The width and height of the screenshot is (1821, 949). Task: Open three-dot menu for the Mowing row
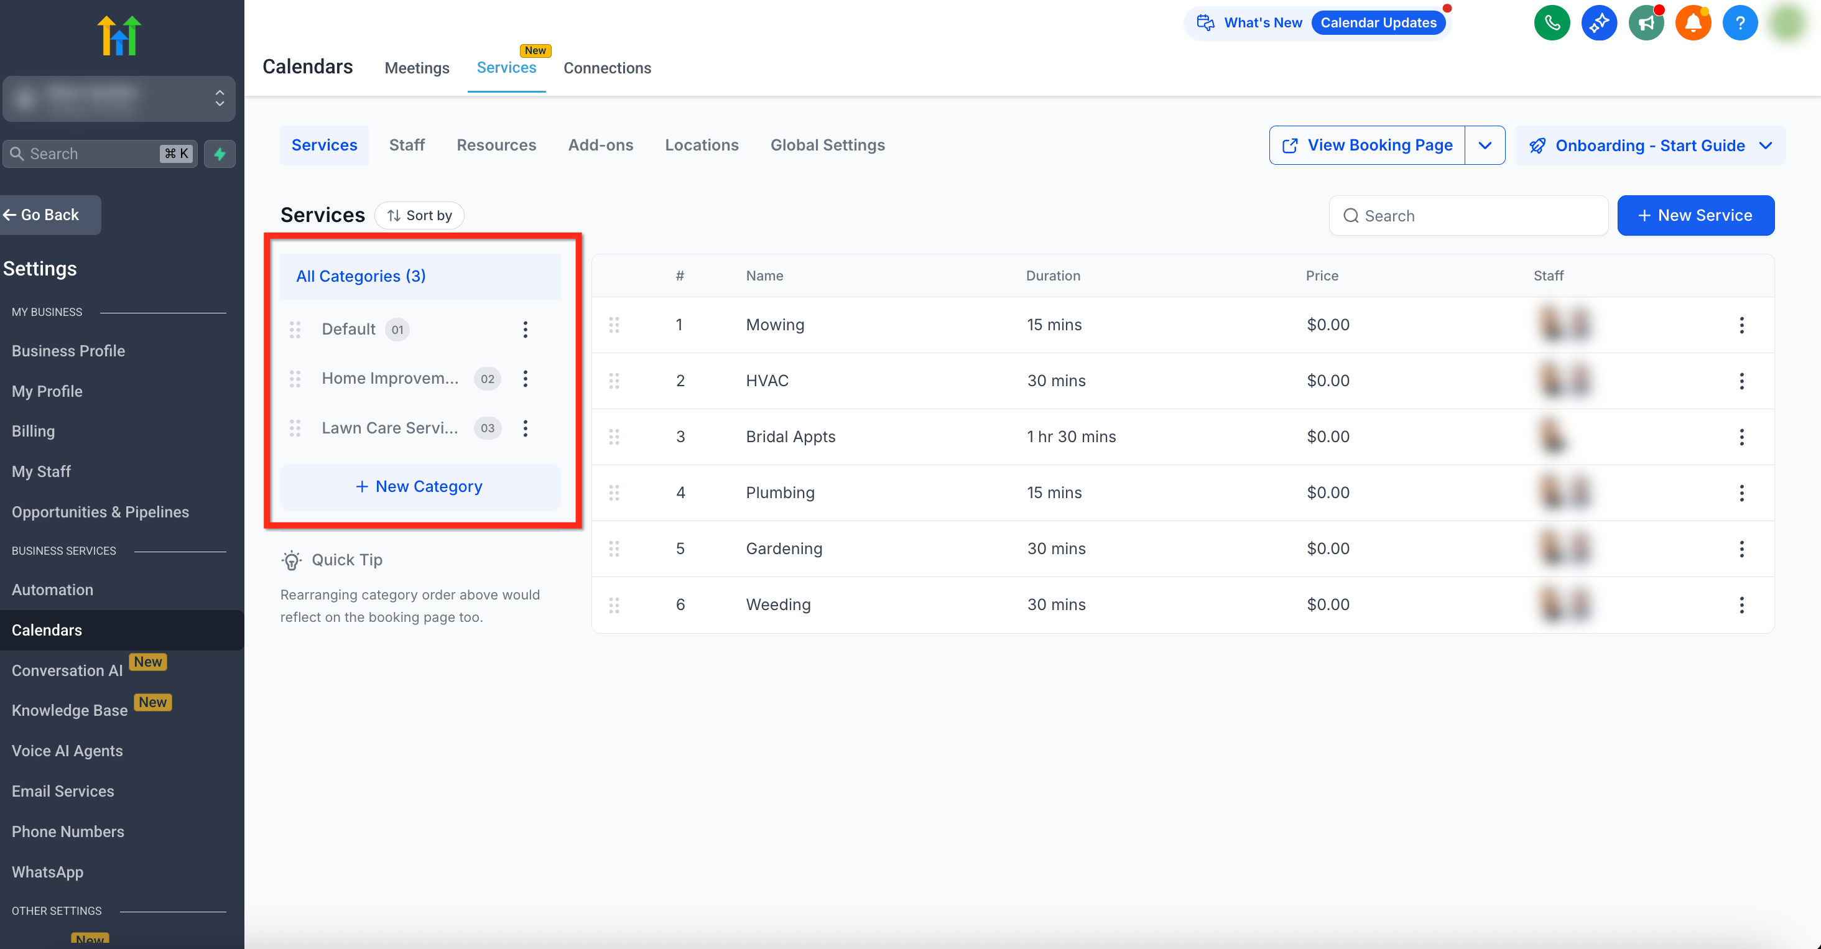(1741, 325)
